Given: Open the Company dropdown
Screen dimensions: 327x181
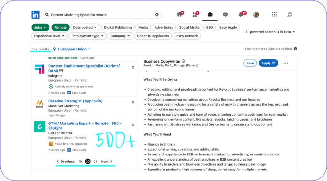Looking at the screenshot, I should pos(120,36).
